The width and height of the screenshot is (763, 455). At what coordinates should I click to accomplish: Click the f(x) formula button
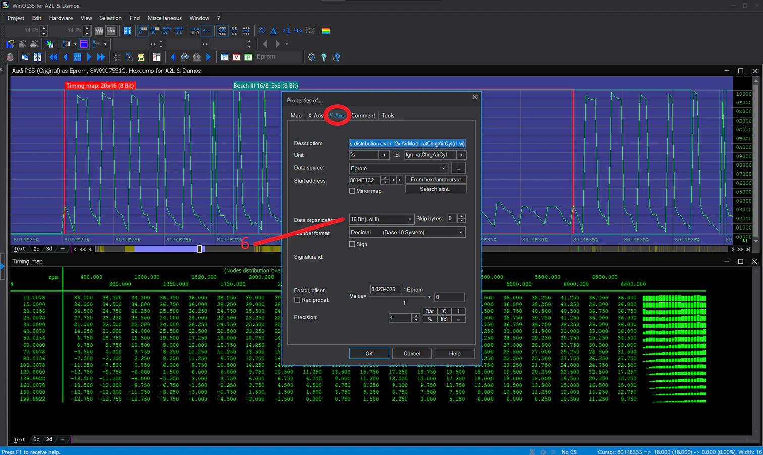pos(444,319)
